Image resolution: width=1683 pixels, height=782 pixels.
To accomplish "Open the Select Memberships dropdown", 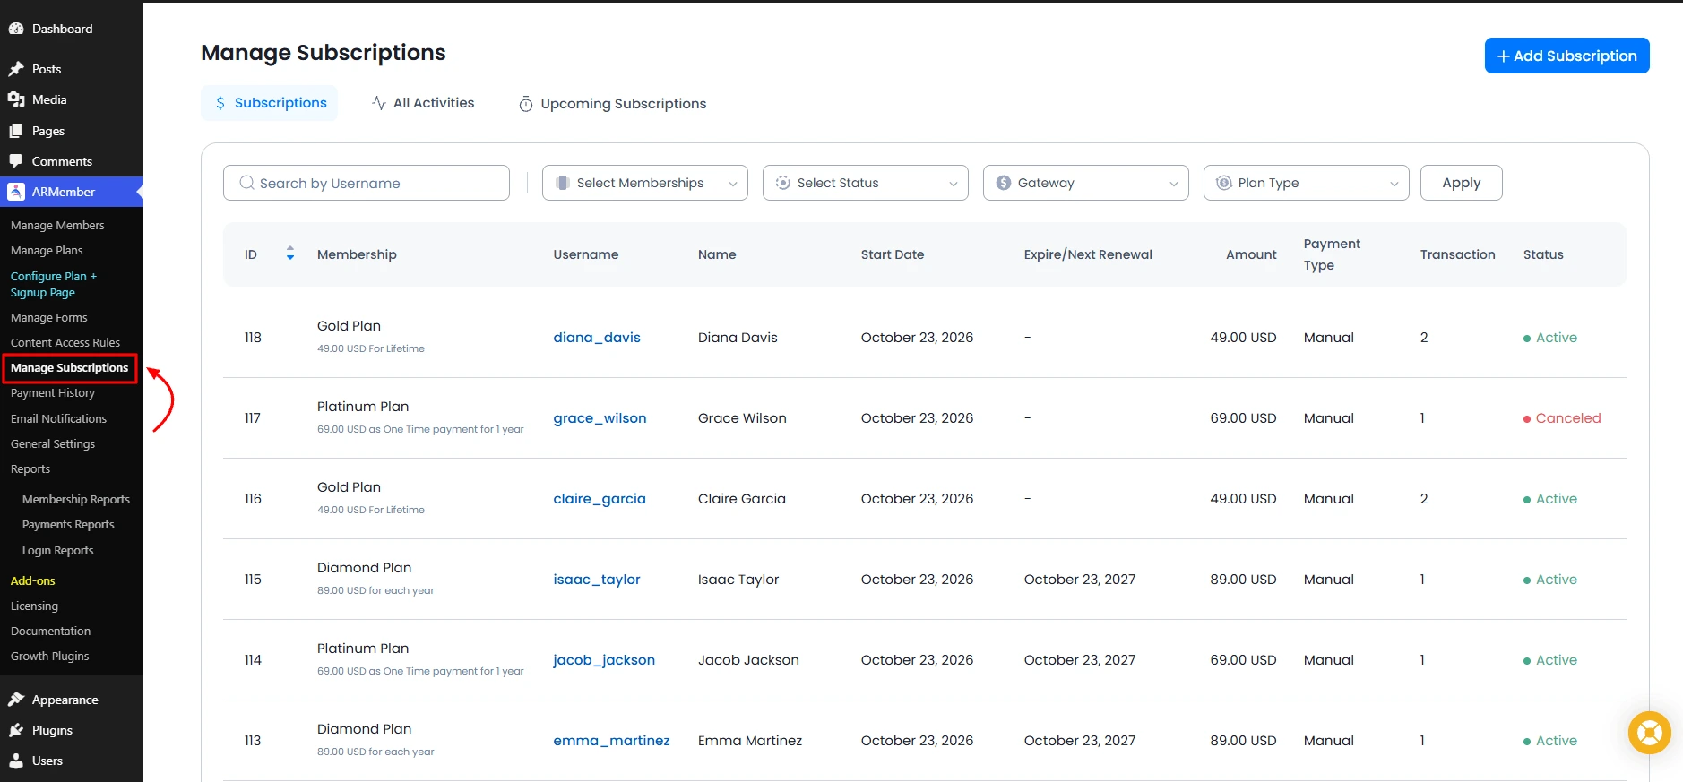I will tap(645, 183).
